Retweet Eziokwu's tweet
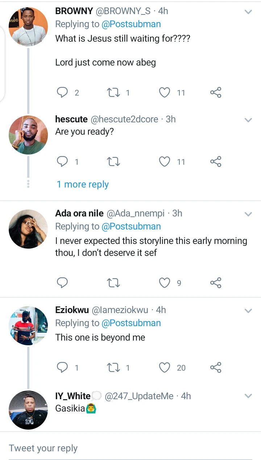 pos(114,368)
